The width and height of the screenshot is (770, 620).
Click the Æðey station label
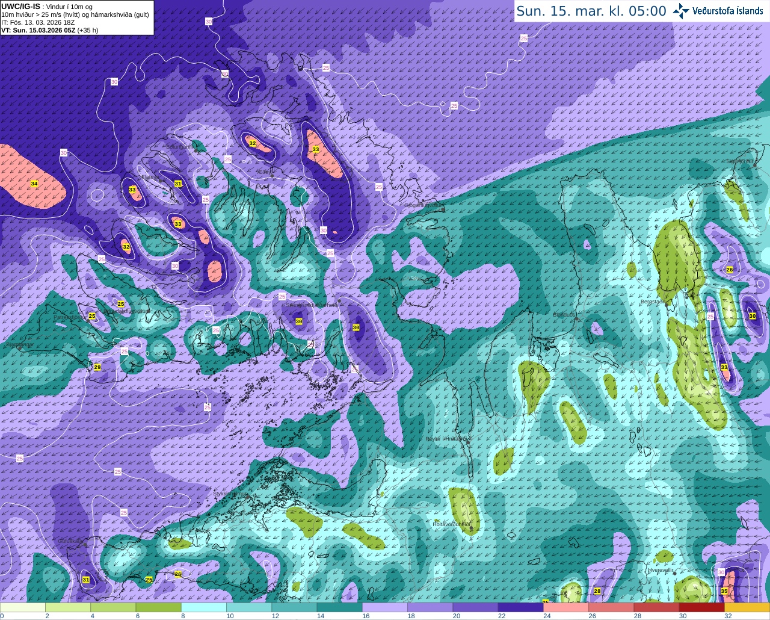[x=265, y=172]
